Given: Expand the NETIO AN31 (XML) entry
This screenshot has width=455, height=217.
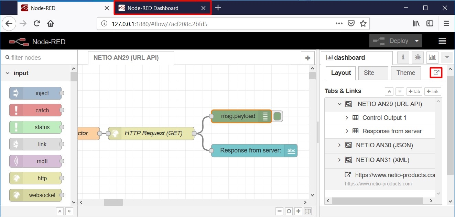Looking at the screenshot, I should 339,160.
